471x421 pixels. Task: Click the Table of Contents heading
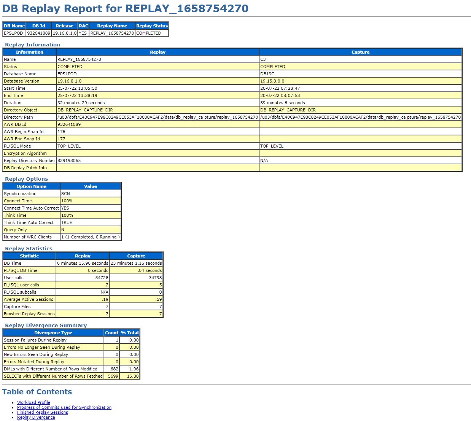click(37, 392)
